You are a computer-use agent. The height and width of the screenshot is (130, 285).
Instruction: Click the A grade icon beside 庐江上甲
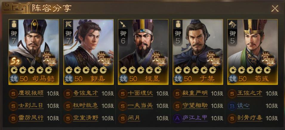(177, 118)
